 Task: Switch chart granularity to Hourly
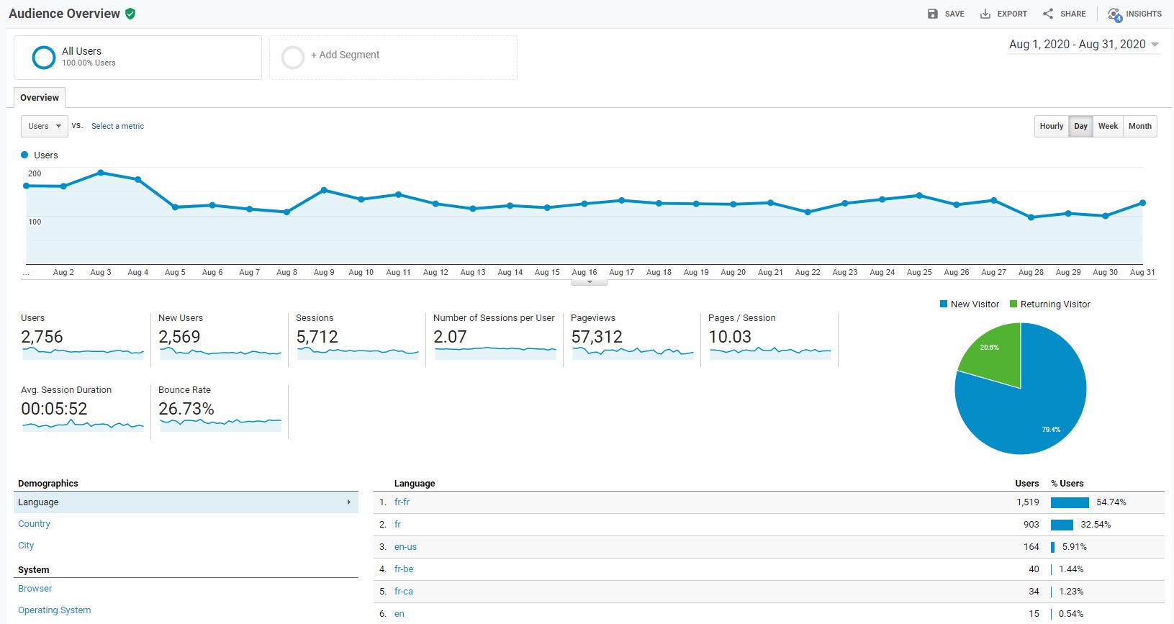click(1051, 126)
